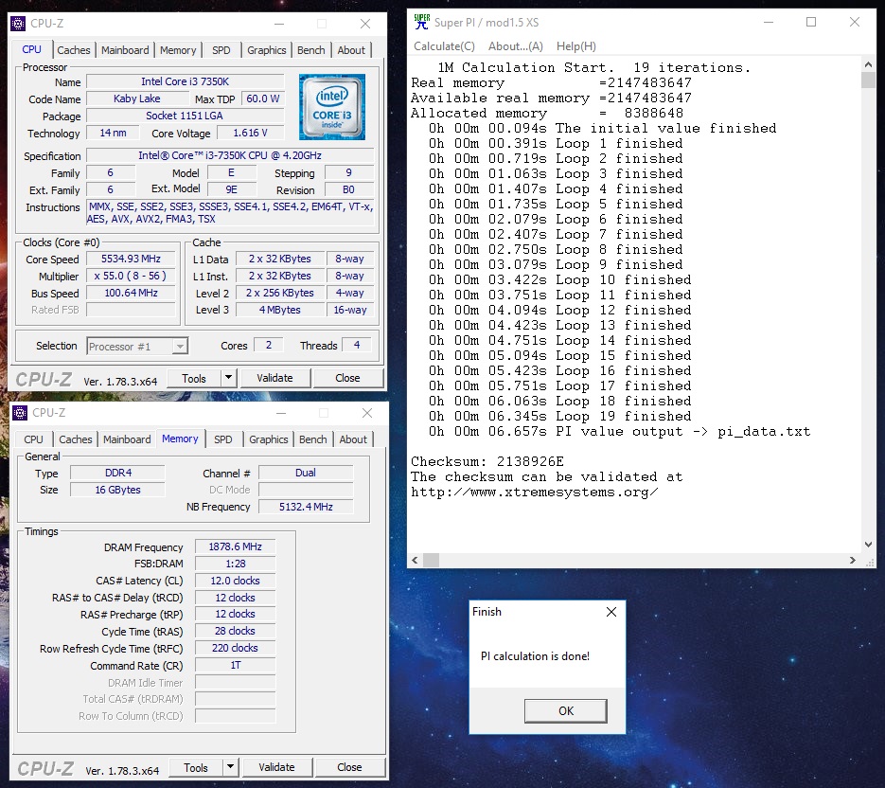Click the CPU-Z icon in bottom window title bar
Viewport: 885px width, 788px height.
[x=20, y=413]
